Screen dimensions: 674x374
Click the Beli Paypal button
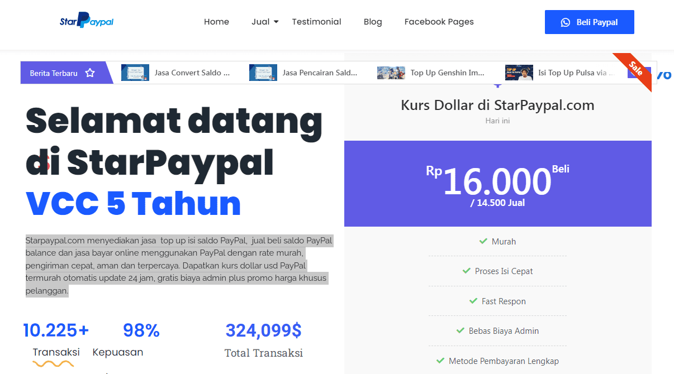tap(590, 22)
